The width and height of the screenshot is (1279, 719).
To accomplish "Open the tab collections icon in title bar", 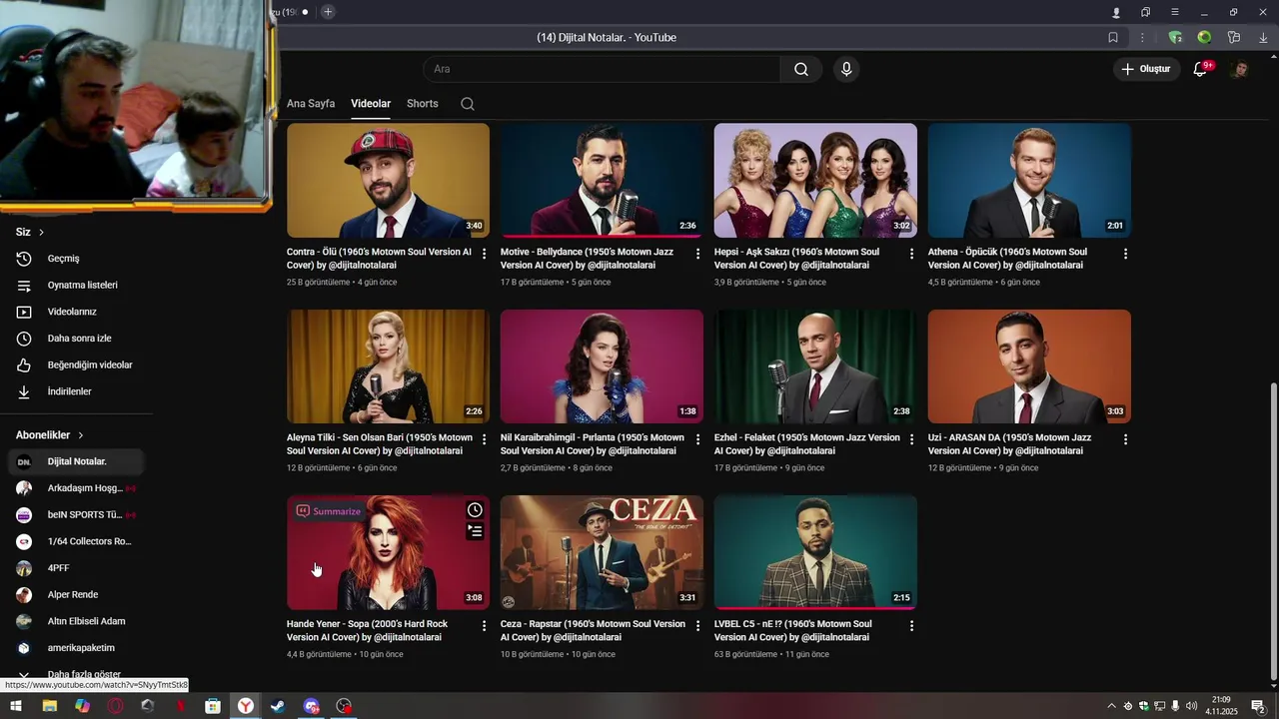I will click(x=1145, y=12).
